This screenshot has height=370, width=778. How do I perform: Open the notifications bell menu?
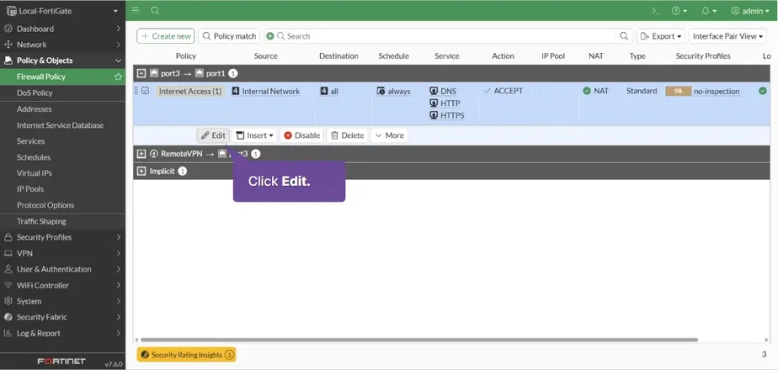pyautogui.click(x=709, y=11)
